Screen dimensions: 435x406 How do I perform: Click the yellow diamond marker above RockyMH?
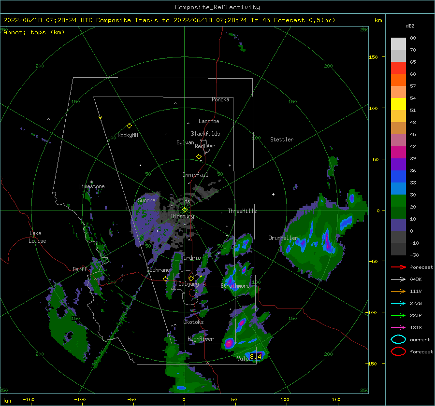point(129,126)
